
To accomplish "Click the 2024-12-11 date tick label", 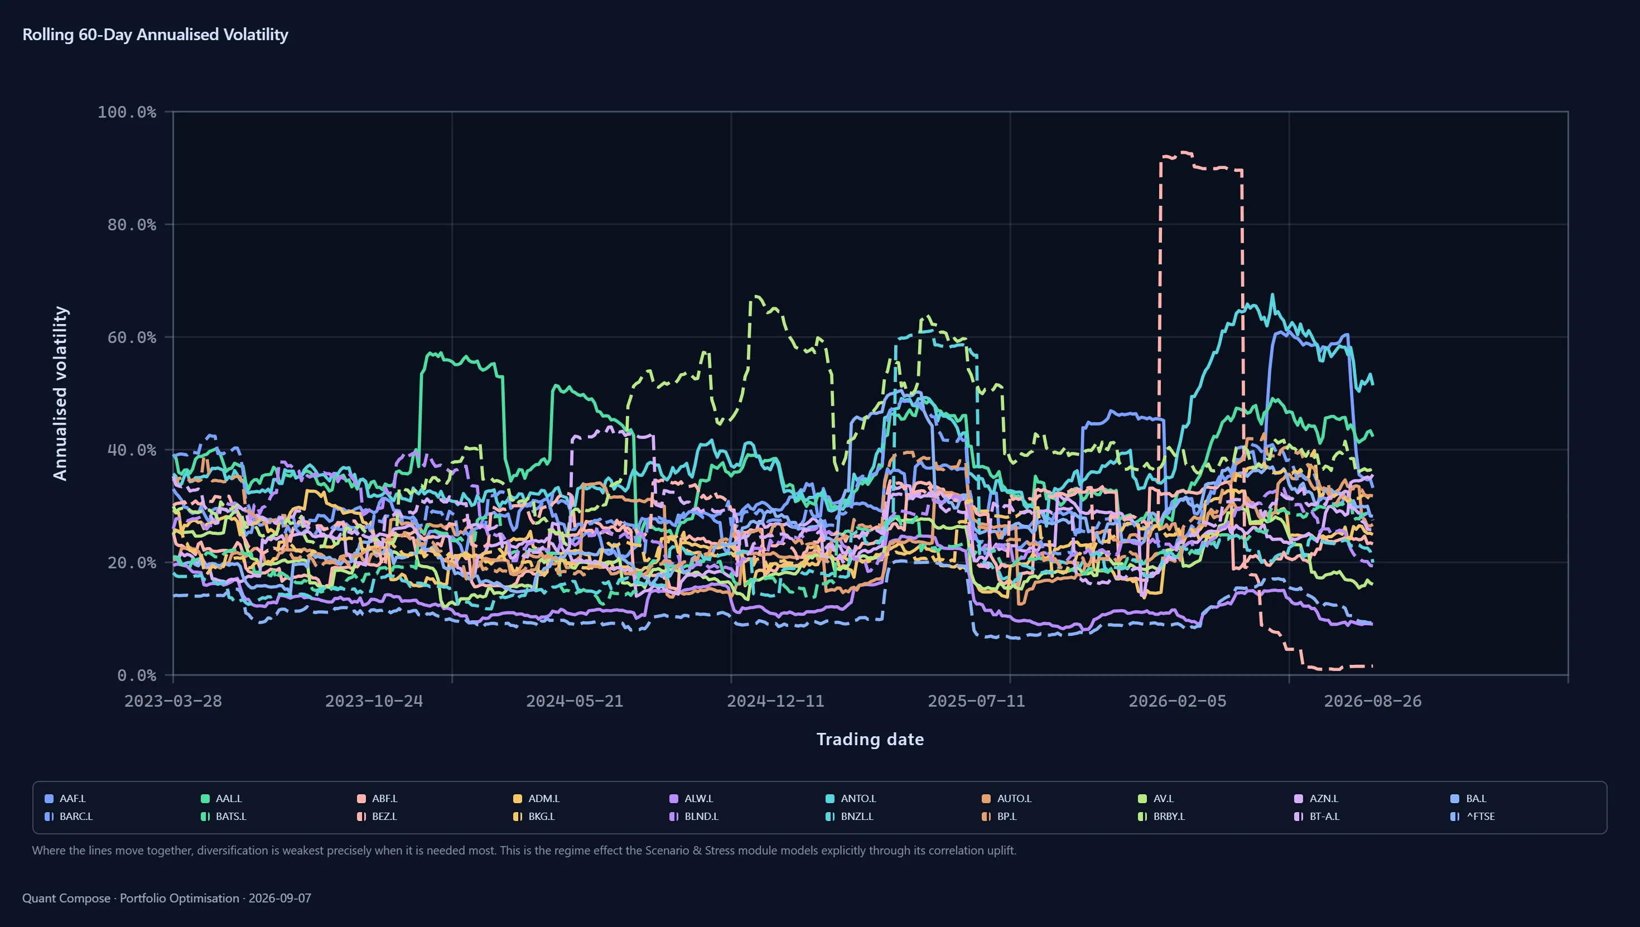I will [775, 701].
